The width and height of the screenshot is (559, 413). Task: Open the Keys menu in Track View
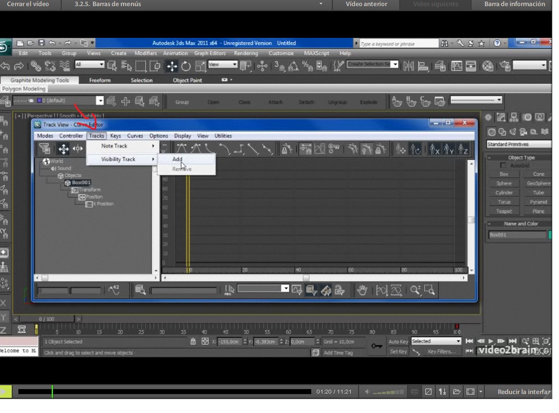point(115,136)
